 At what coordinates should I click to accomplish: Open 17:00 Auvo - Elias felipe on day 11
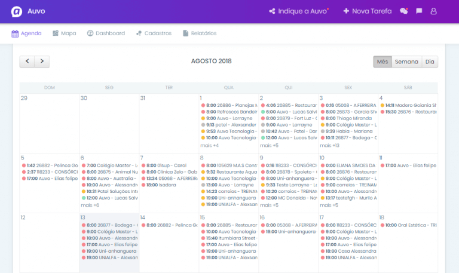[x=408, y=165]
